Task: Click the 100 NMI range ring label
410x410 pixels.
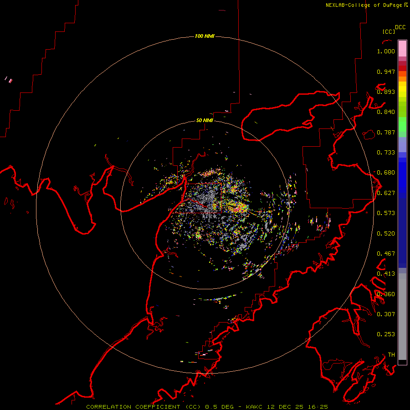Action: point(205,36)
